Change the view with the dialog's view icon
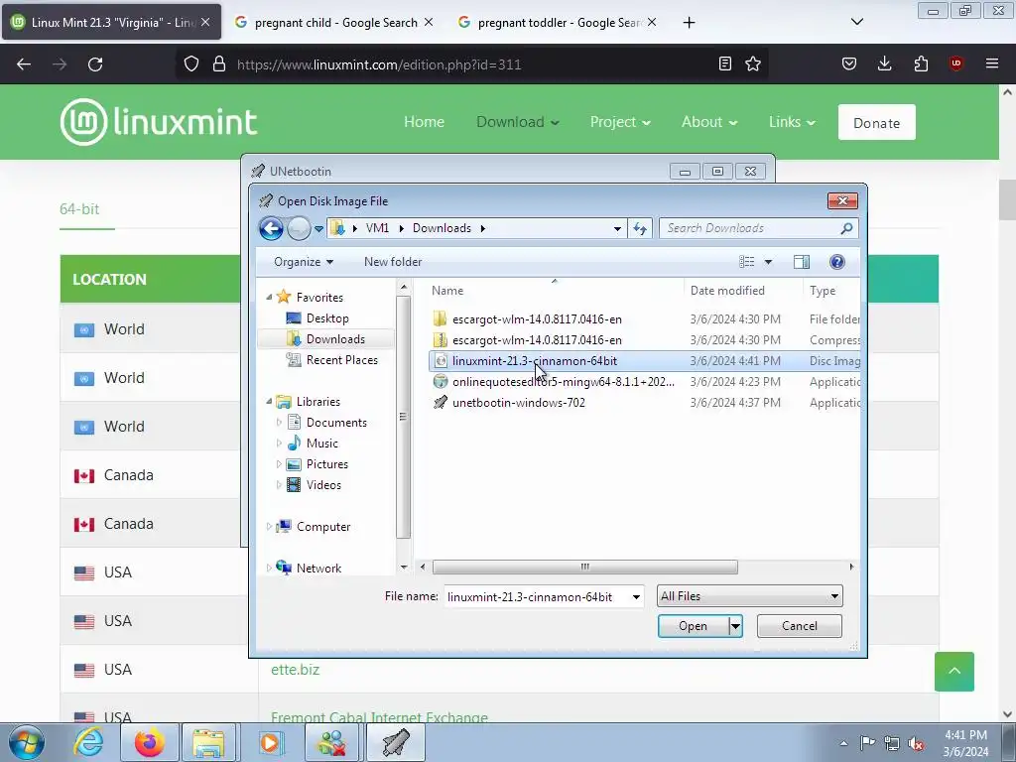Screen dimensions: 1016x762 point(746,262)
